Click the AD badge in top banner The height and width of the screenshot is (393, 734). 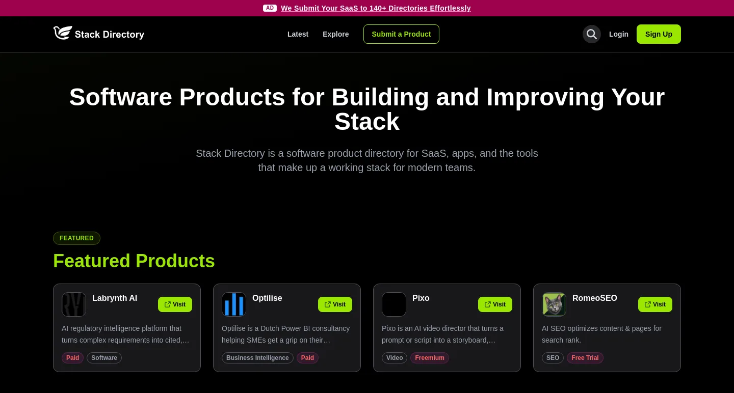tap(270, 8)
